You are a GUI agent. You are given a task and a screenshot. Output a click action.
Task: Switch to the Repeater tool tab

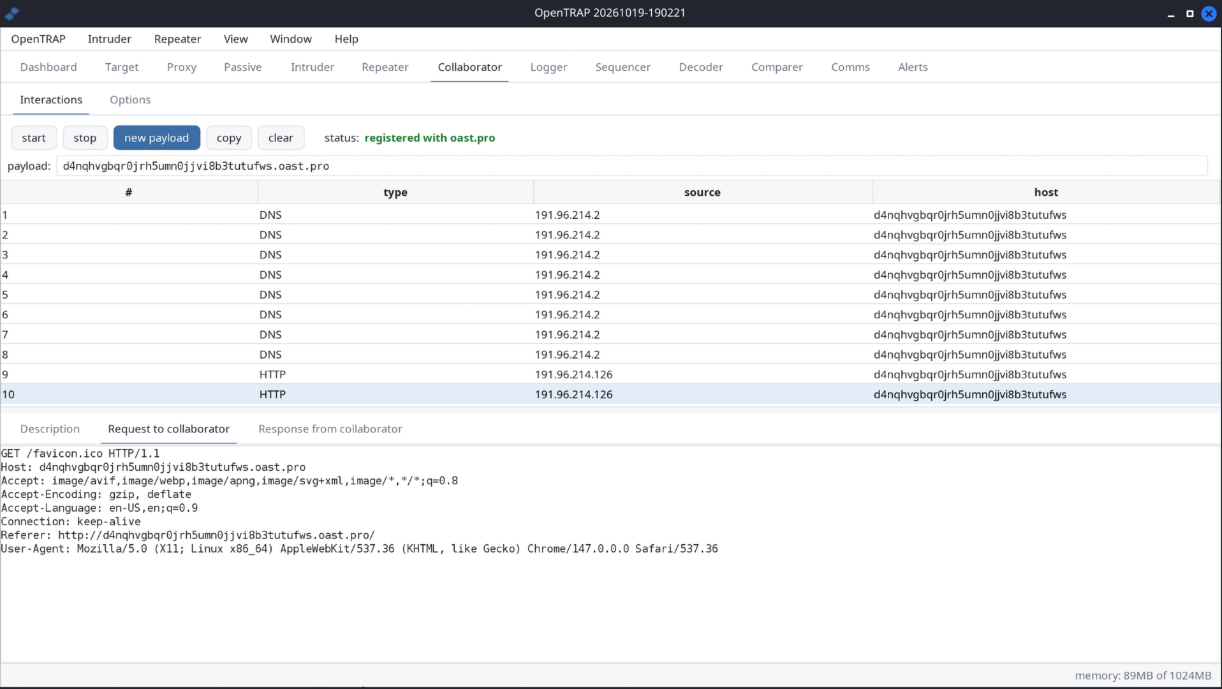click(x=385, y=67)
